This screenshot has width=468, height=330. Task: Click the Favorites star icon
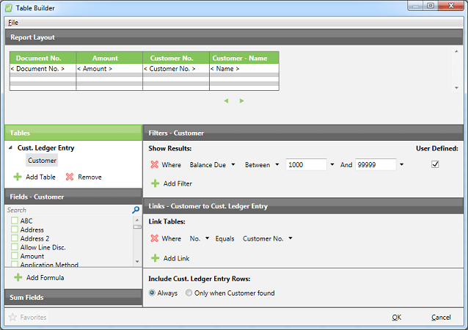tap(12, 317)
